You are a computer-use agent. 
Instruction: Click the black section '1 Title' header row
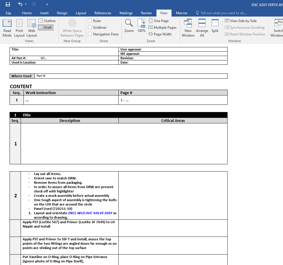[119, 115]
